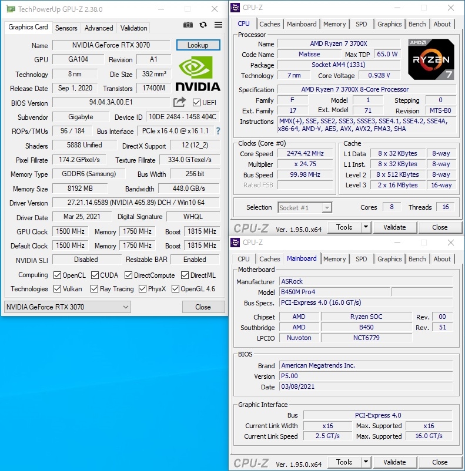Toggle the PhysX checkbox
The image size is (465, 471).
click(143, 289)
